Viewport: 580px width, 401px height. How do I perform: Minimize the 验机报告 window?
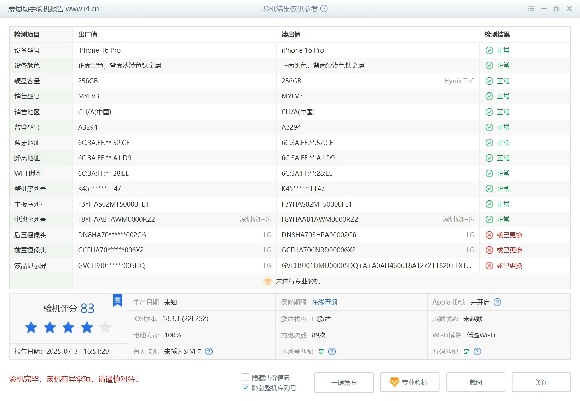[x=544, y=9]
